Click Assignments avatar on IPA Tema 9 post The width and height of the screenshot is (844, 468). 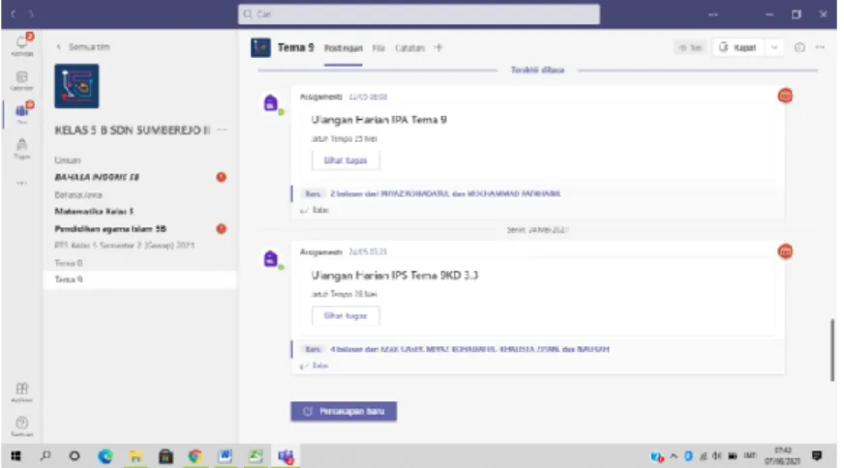click(271, 102)
